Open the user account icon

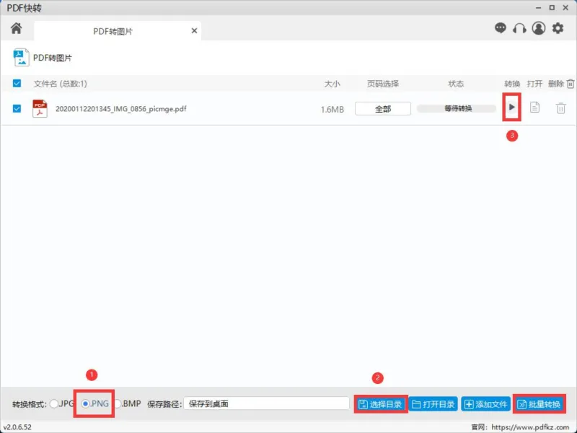point(538,28)
